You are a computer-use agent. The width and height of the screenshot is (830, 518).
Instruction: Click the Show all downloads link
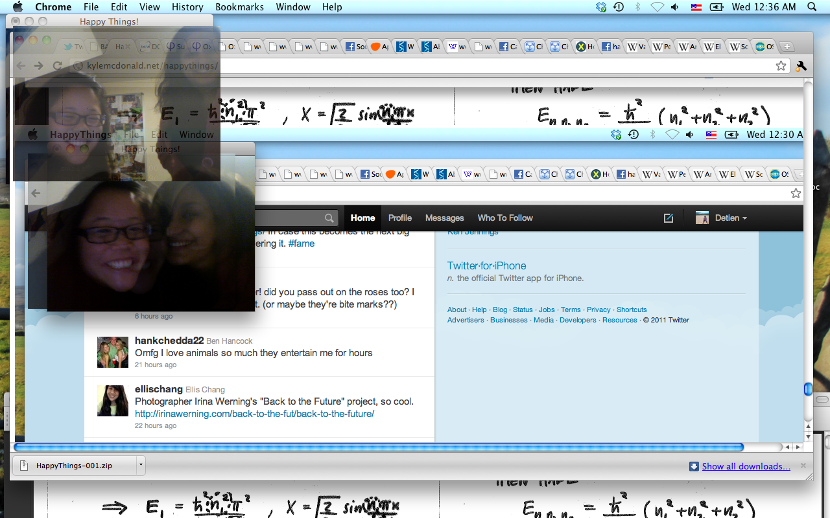click(x=746, y=466)
